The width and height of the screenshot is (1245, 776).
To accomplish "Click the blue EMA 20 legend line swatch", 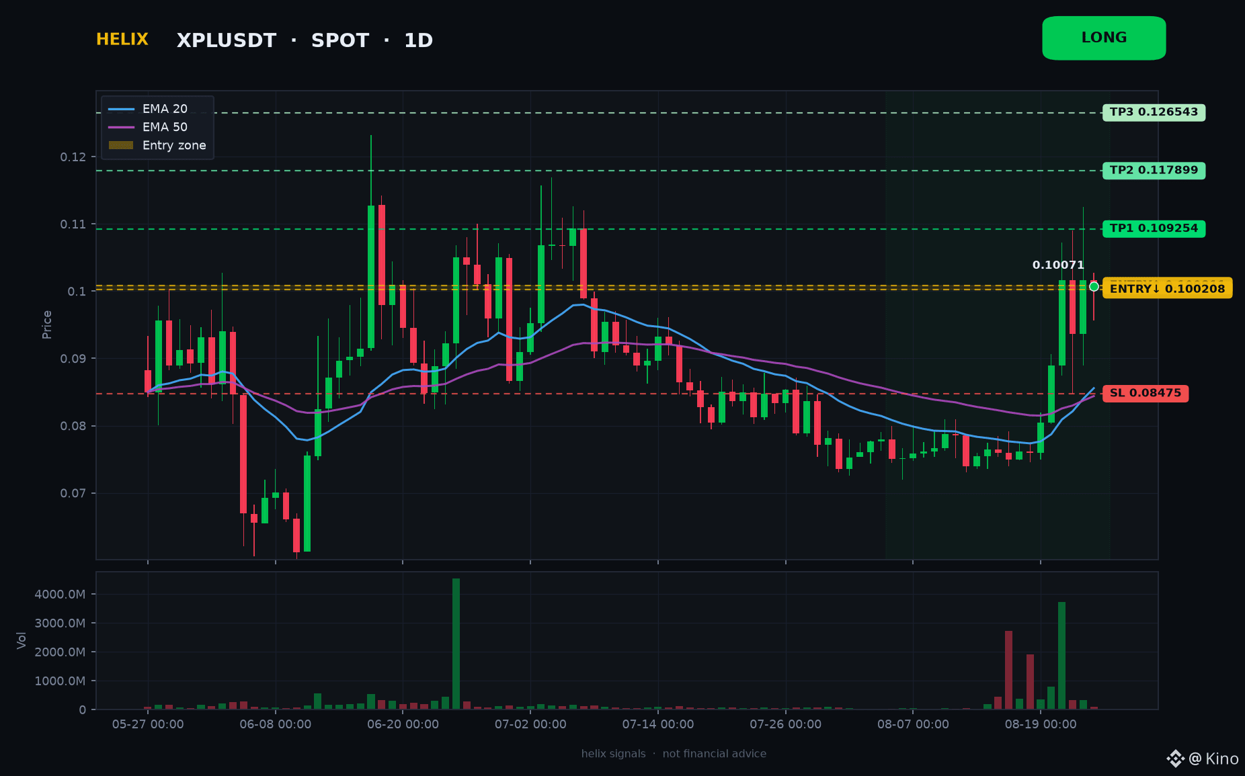I will coord(121,109).
